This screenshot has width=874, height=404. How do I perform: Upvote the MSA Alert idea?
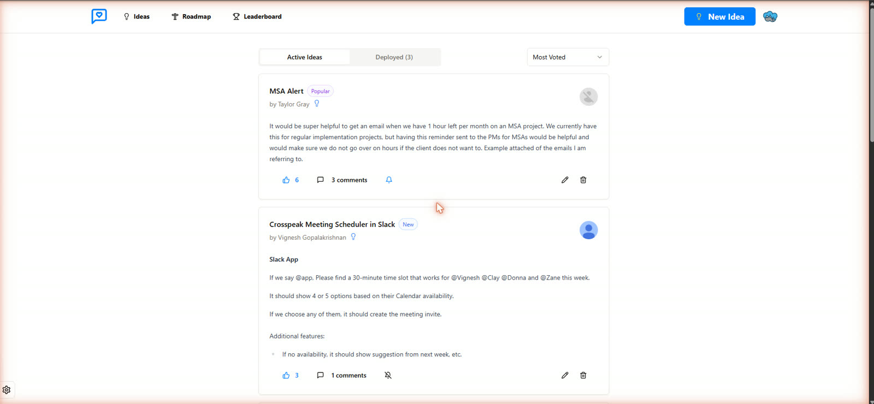pos(286,180)
